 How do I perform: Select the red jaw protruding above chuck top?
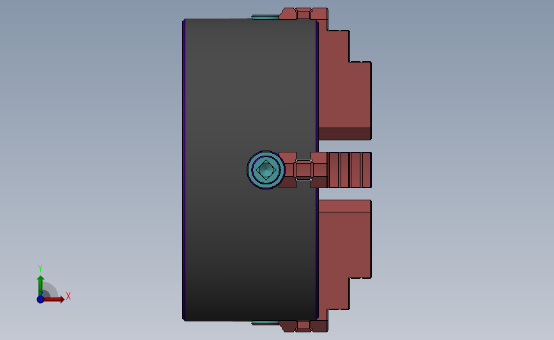pos(304,14)
